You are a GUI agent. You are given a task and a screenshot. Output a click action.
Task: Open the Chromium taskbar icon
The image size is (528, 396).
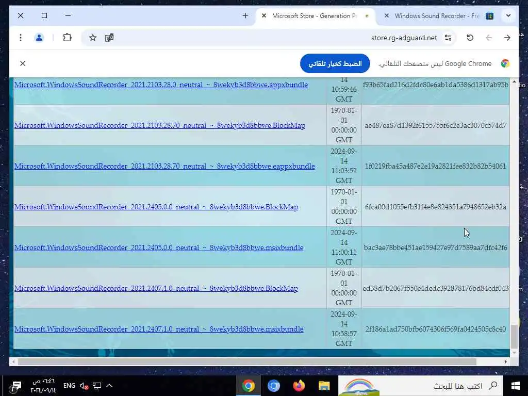(x=273, y=386)
